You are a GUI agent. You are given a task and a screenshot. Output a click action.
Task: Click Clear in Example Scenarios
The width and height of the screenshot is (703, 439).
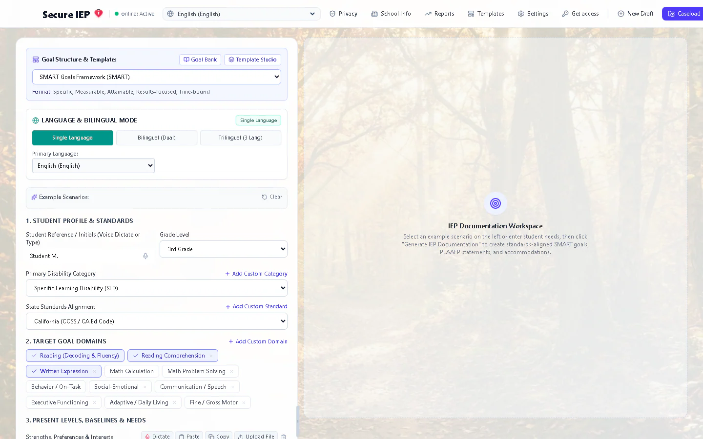[272, 197]
